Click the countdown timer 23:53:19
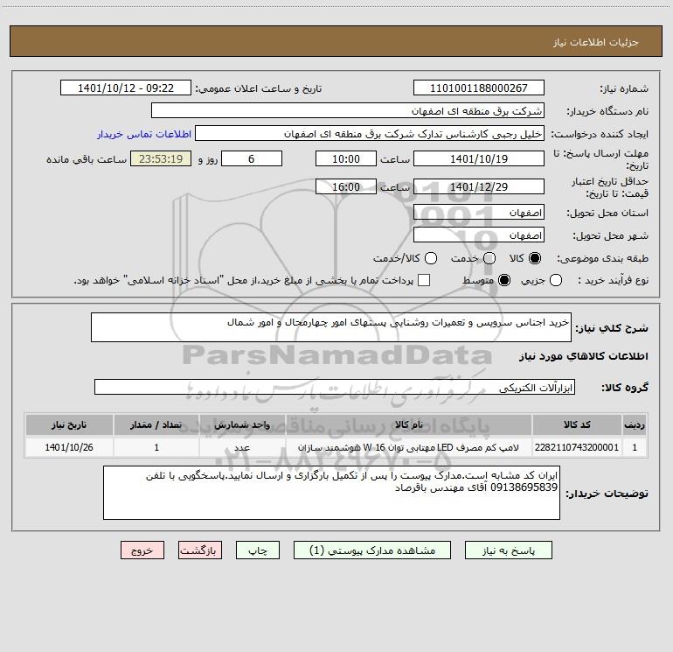Image resolution: width=673 pixels, height=652 pixels. (x=161, y=158)
